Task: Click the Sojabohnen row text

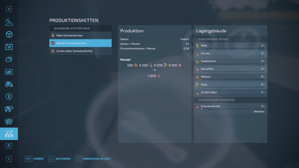Action: coord(208,61)
